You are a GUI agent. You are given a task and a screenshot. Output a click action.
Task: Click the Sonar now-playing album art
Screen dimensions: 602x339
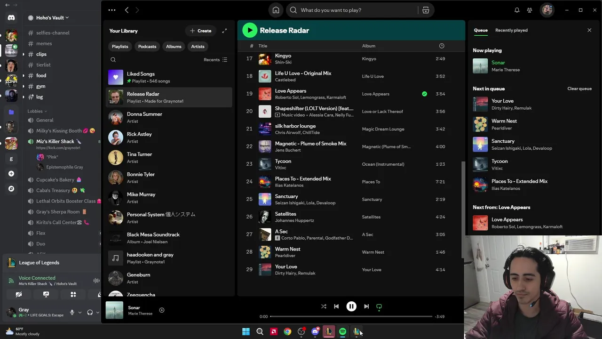pos(114,310)
